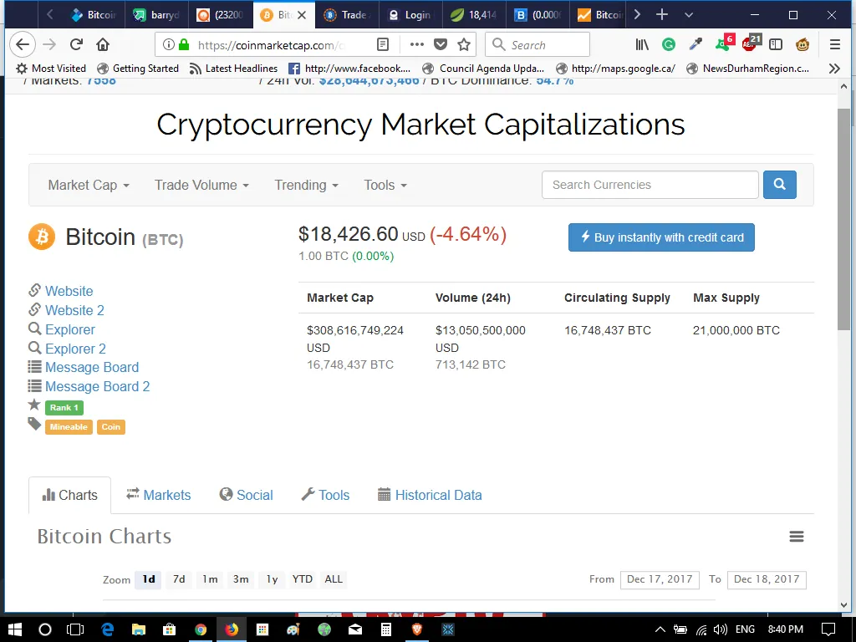Screen dimensions: 856x642
Task: Click the Rank 1 badge
Action: (x=64, y=407)
